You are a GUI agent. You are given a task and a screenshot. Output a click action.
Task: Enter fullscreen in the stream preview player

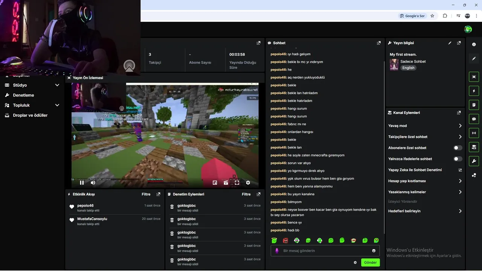[x=237, y=183]
